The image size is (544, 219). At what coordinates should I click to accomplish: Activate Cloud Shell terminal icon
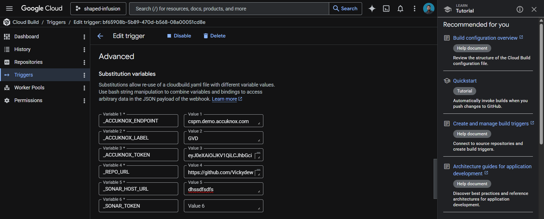(x=386, y=9)
